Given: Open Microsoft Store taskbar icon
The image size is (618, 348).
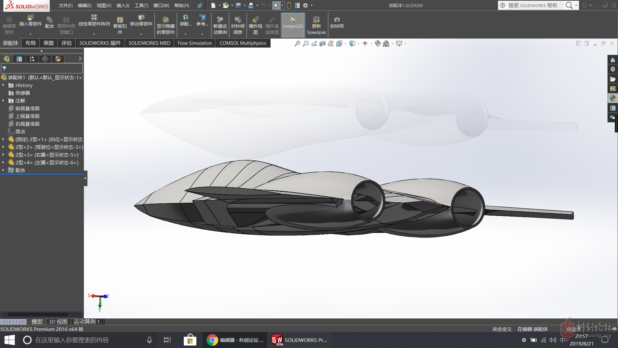Looking at the screenshot, I should pyautogui.click(x=190, y=340).
